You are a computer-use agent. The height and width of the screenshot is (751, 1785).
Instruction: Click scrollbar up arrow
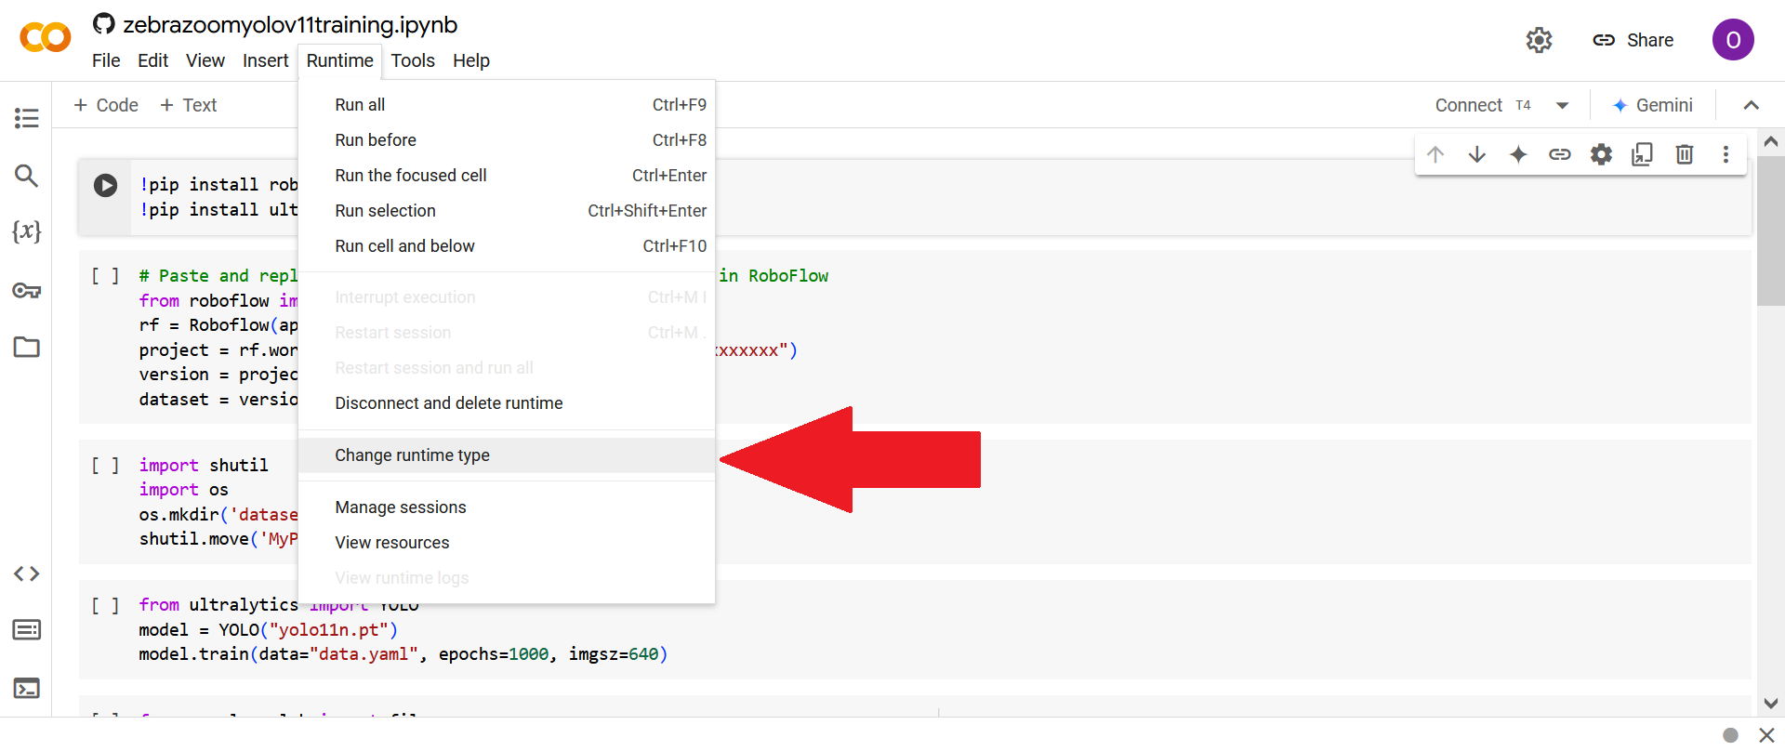pos(1771,142)
